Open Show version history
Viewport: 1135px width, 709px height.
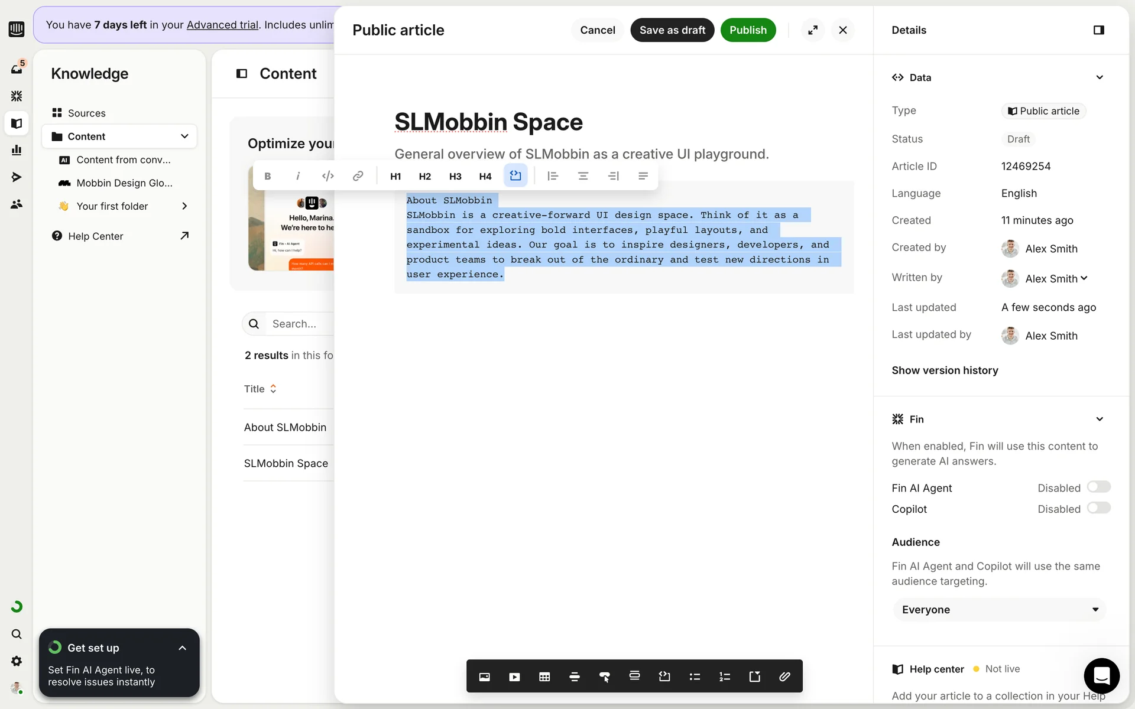tap(945, 370)
